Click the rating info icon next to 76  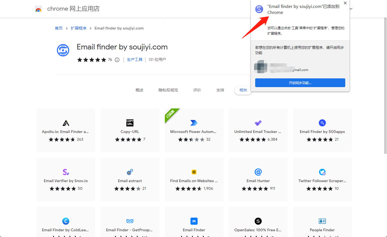tap(117, 60)
